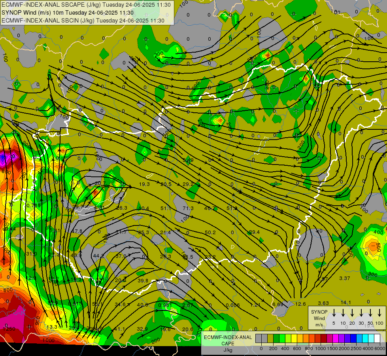This screenshot has width=387, height=356.
Task: Click the 10 m/s wind arrow in SYNOP legend
Action: (343, 312)
